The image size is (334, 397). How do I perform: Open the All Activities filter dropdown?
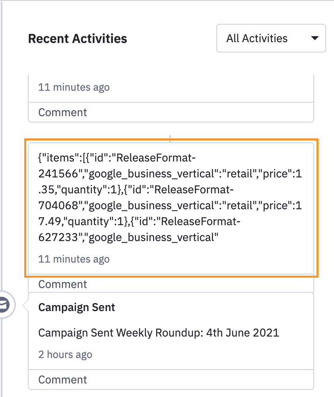pyautogui.click(x=271, y=38)
